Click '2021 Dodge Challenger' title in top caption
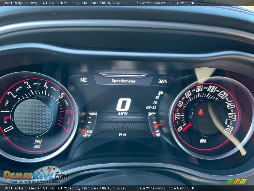Screen dimensions: 254x191 23,3
